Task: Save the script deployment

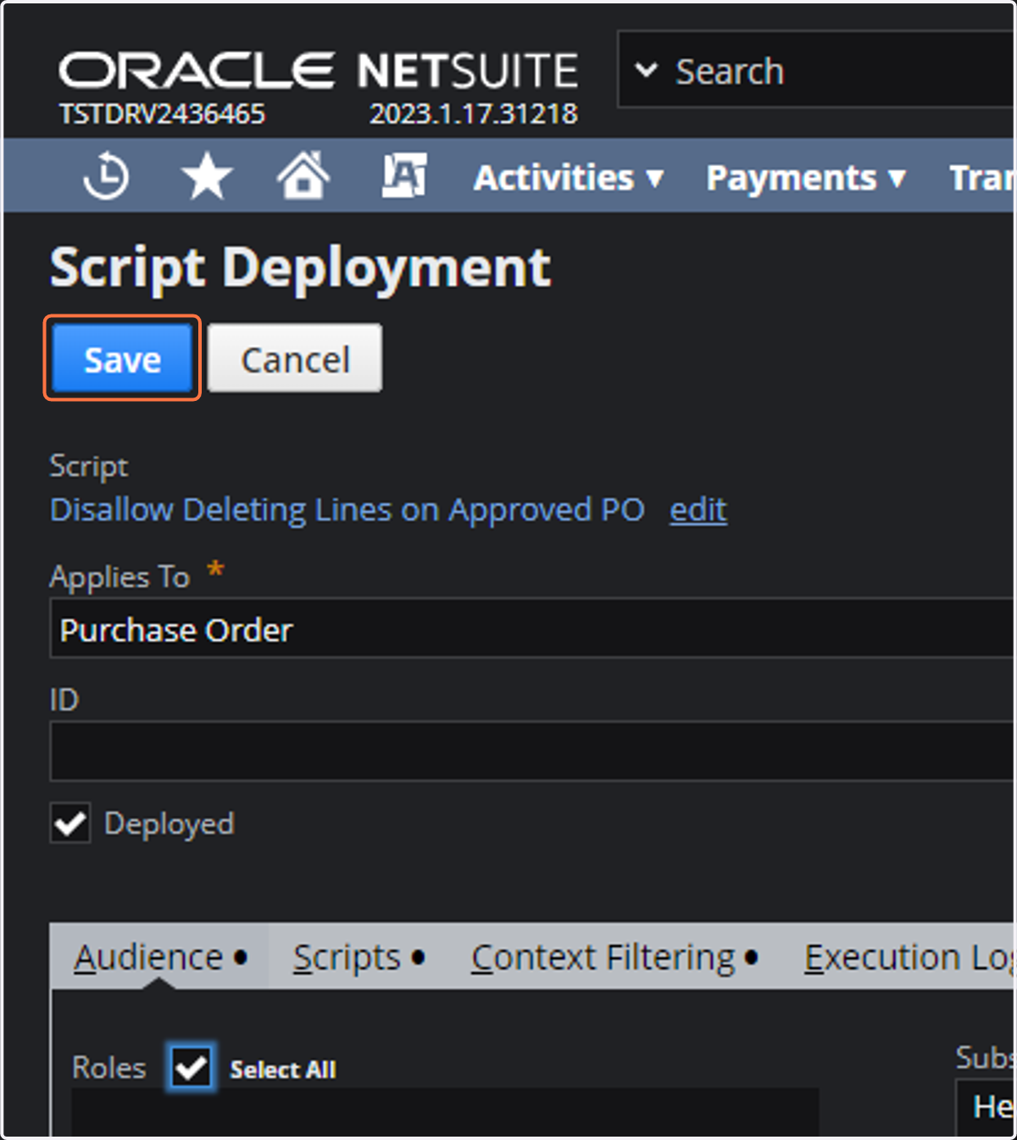Action: click(x=122, y=359)
